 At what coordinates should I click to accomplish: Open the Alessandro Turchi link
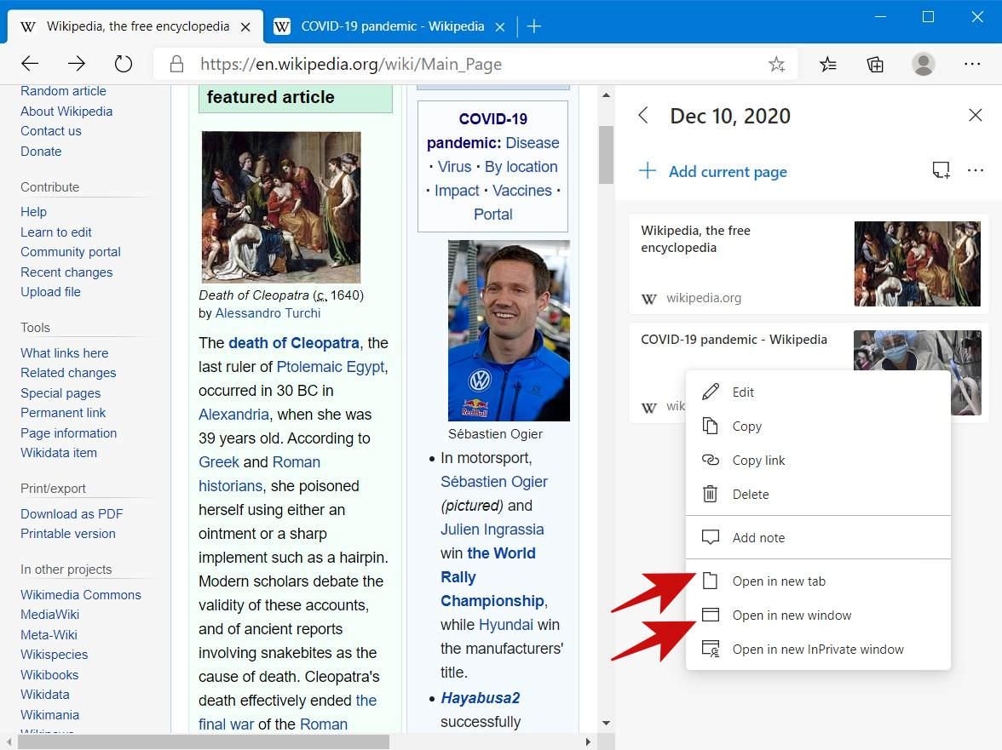click(268, 312)
